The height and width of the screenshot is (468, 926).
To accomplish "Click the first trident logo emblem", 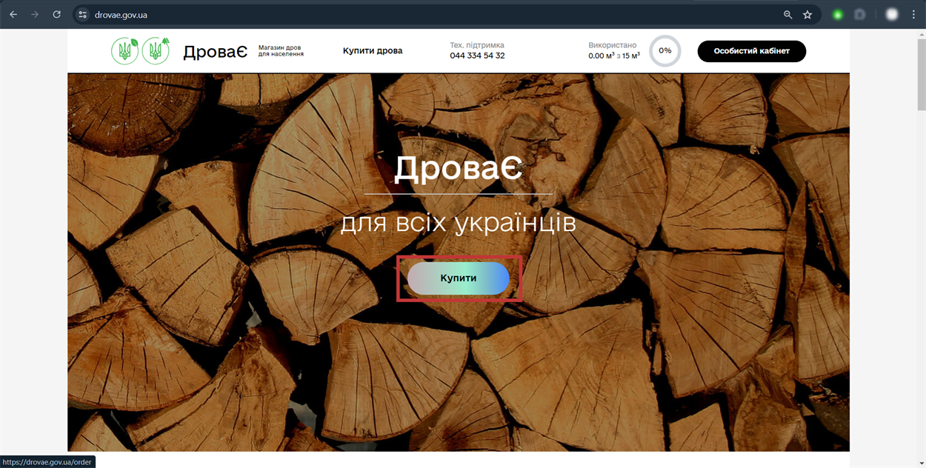I will 124,51.
